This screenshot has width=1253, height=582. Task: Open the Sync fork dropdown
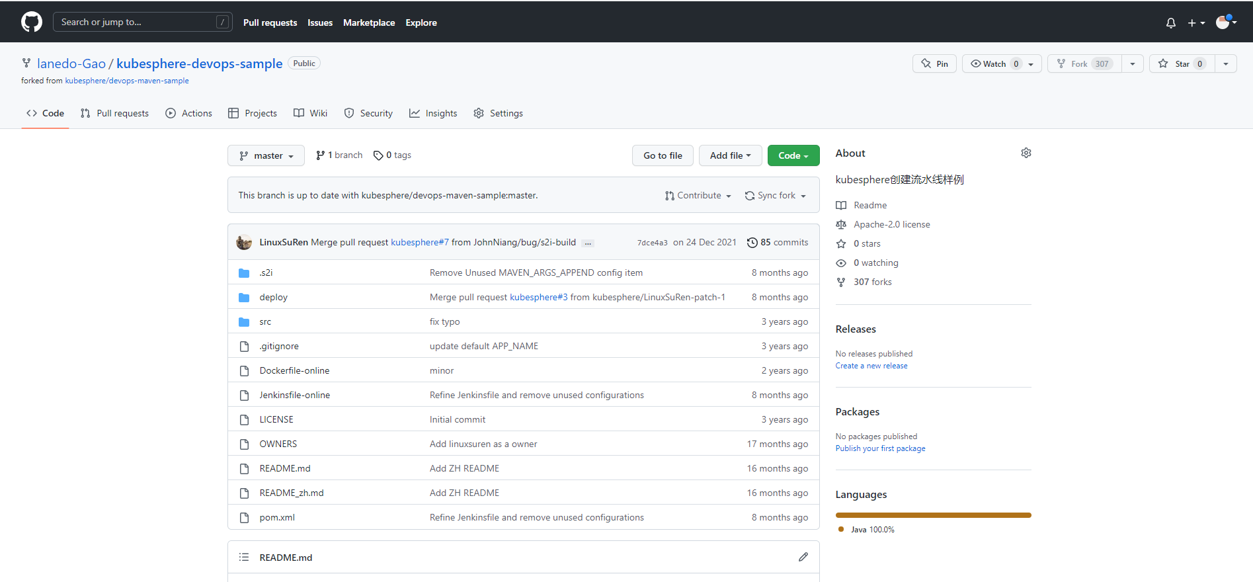pyautogui.click(x=776, y=195)
